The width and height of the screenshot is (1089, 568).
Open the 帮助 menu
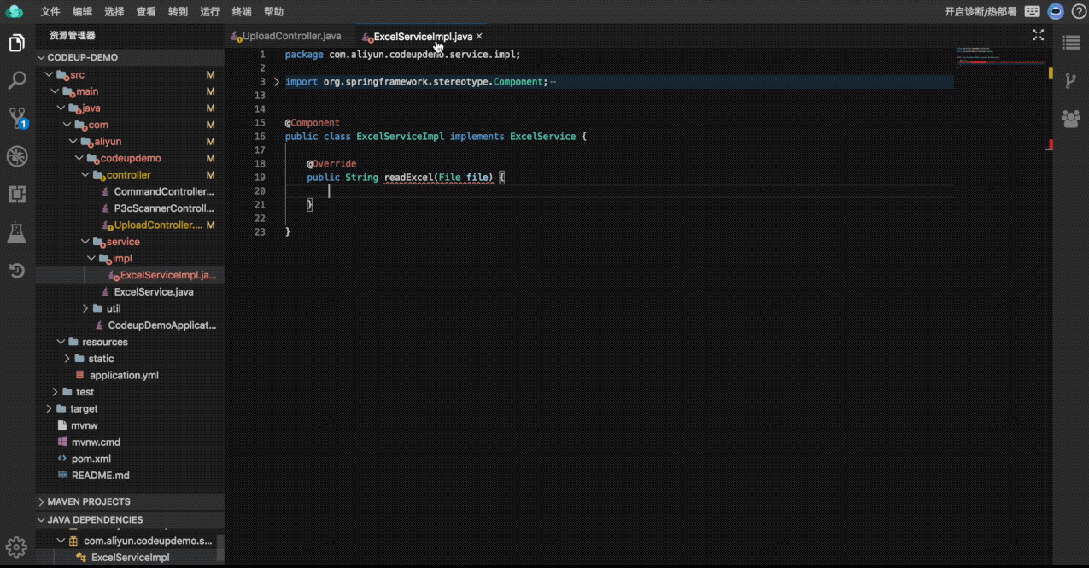(x=273, y=12)
